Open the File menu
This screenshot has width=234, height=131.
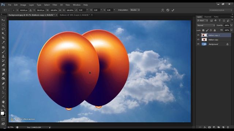click(10, 5)
